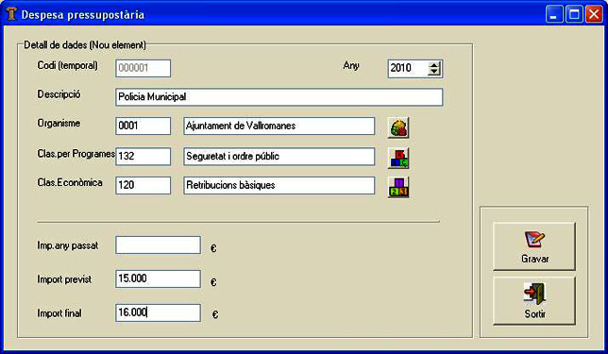Click the Descripció field Policia Municipal
This screenshot has width=608, height=354.
(x=279, y=97)
